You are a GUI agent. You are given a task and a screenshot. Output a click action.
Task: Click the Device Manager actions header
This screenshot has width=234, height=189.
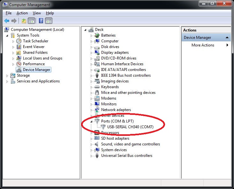(206, 38)
